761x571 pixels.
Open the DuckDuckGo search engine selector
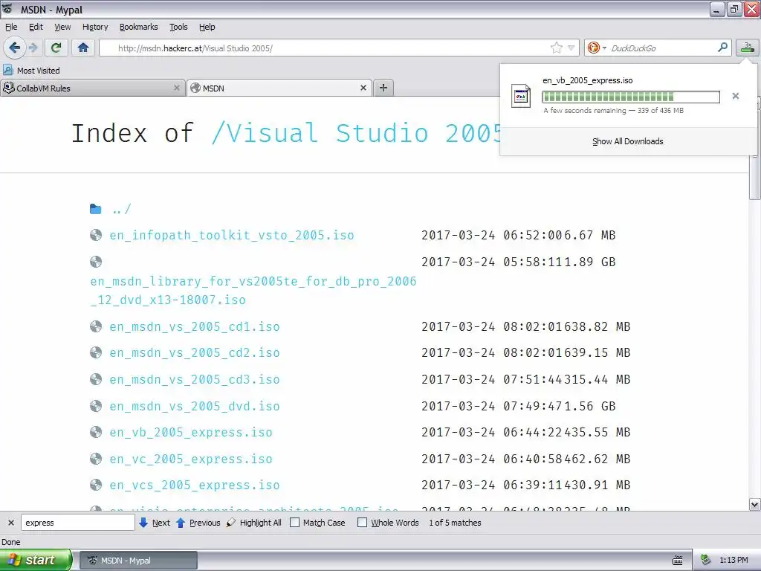coord(596,48)
